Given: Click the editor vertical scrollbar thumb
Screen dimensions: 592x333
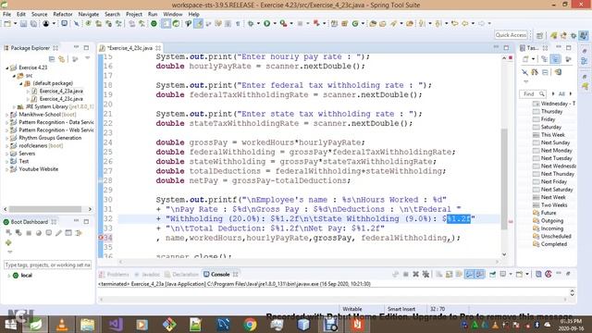Looking at the screenshot, I should 504,179.
